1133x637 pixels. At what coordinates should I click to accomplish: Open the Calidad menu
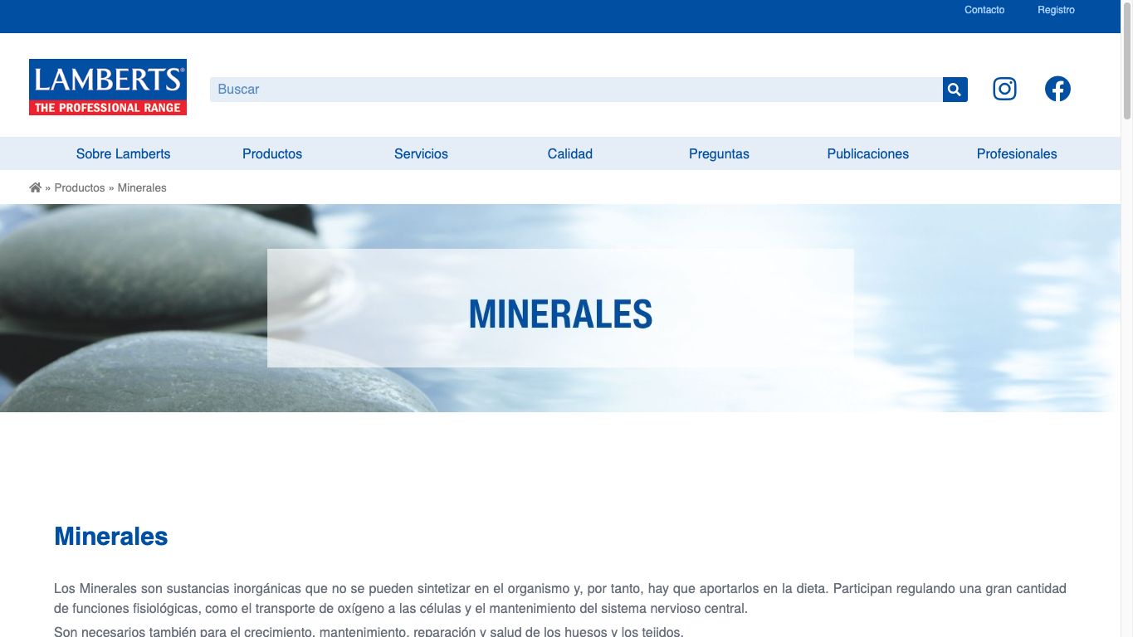pyautogui.click(x=570, y=153)
